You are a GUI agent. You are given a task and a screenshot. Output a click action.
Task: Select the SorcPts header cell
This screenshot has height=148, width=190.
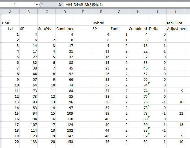click(46, 29)
